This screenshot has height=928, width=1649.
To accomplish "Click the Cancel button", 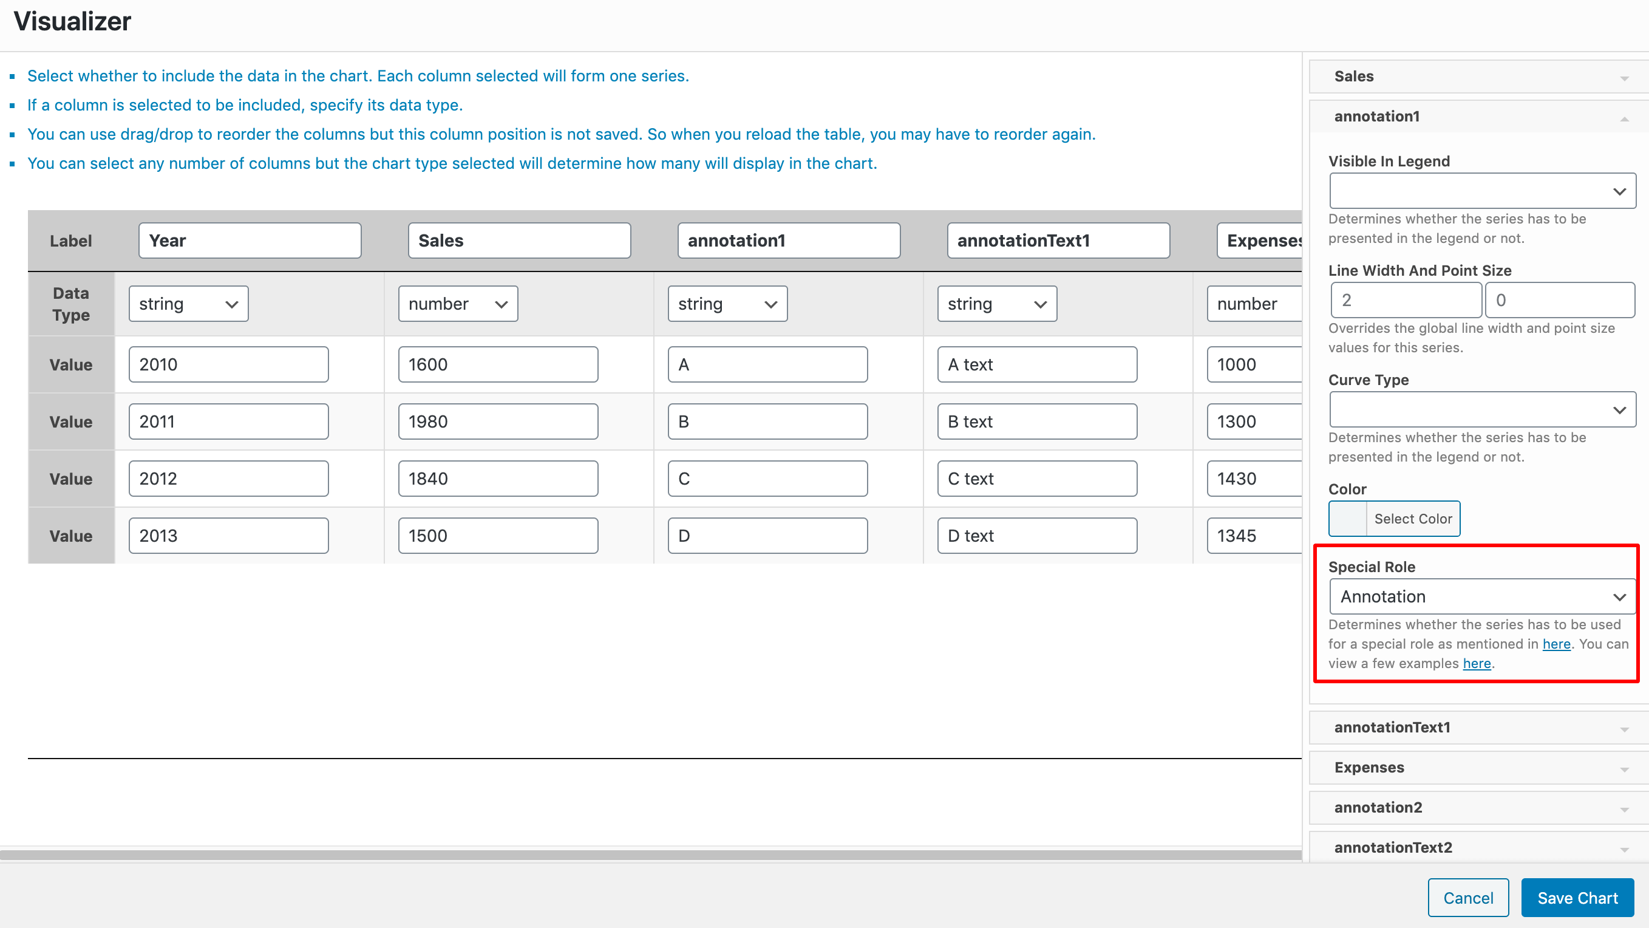I will point(1468,898).
